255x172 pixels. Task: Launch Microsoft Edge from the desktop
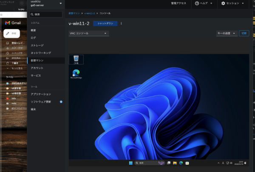76,74
